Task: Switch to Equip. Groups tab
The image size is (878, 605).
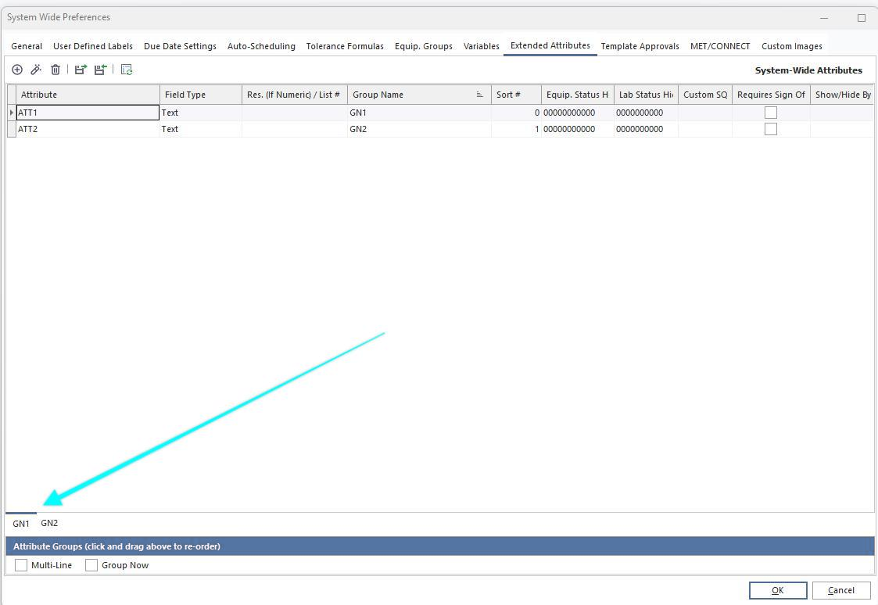Action: click(423, 46)
